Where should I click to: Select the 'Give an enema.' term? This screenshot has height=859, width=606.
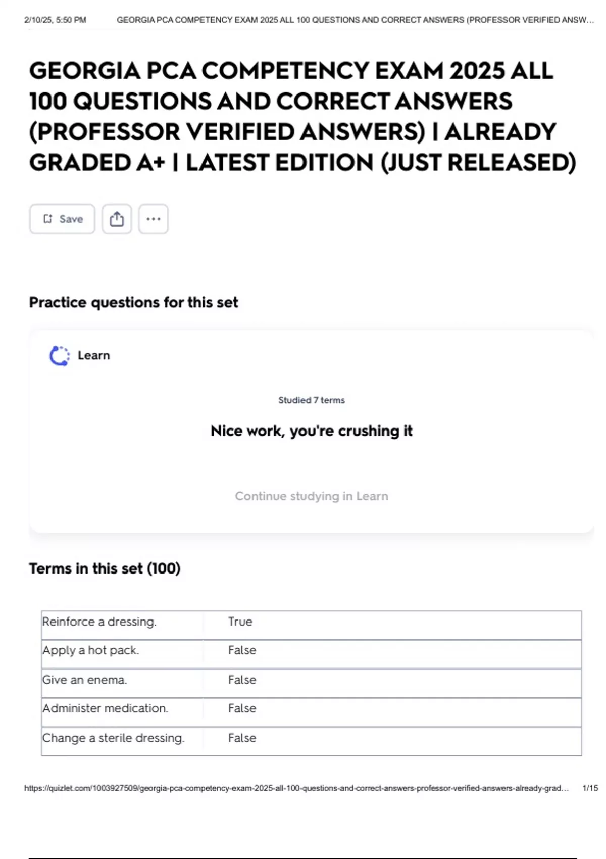(84, 680)
